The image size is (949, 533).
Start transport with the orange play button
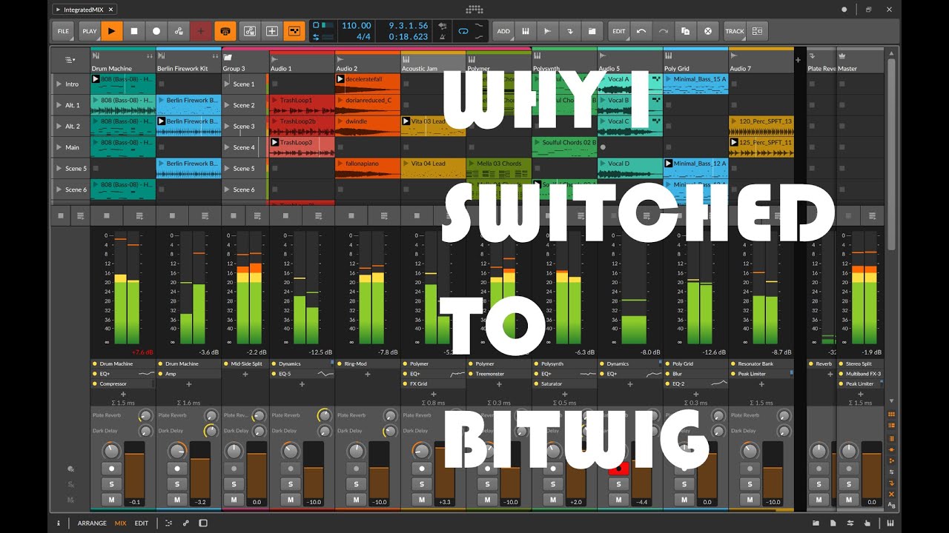tap(112, 31)
